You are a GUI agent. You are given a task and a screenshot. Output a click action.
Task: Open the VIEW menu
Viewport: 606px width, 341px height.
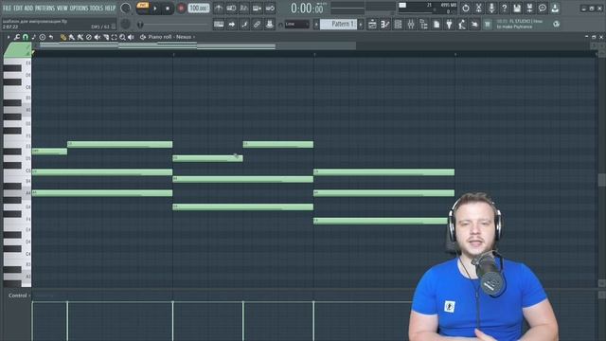[x=62, y=8]
